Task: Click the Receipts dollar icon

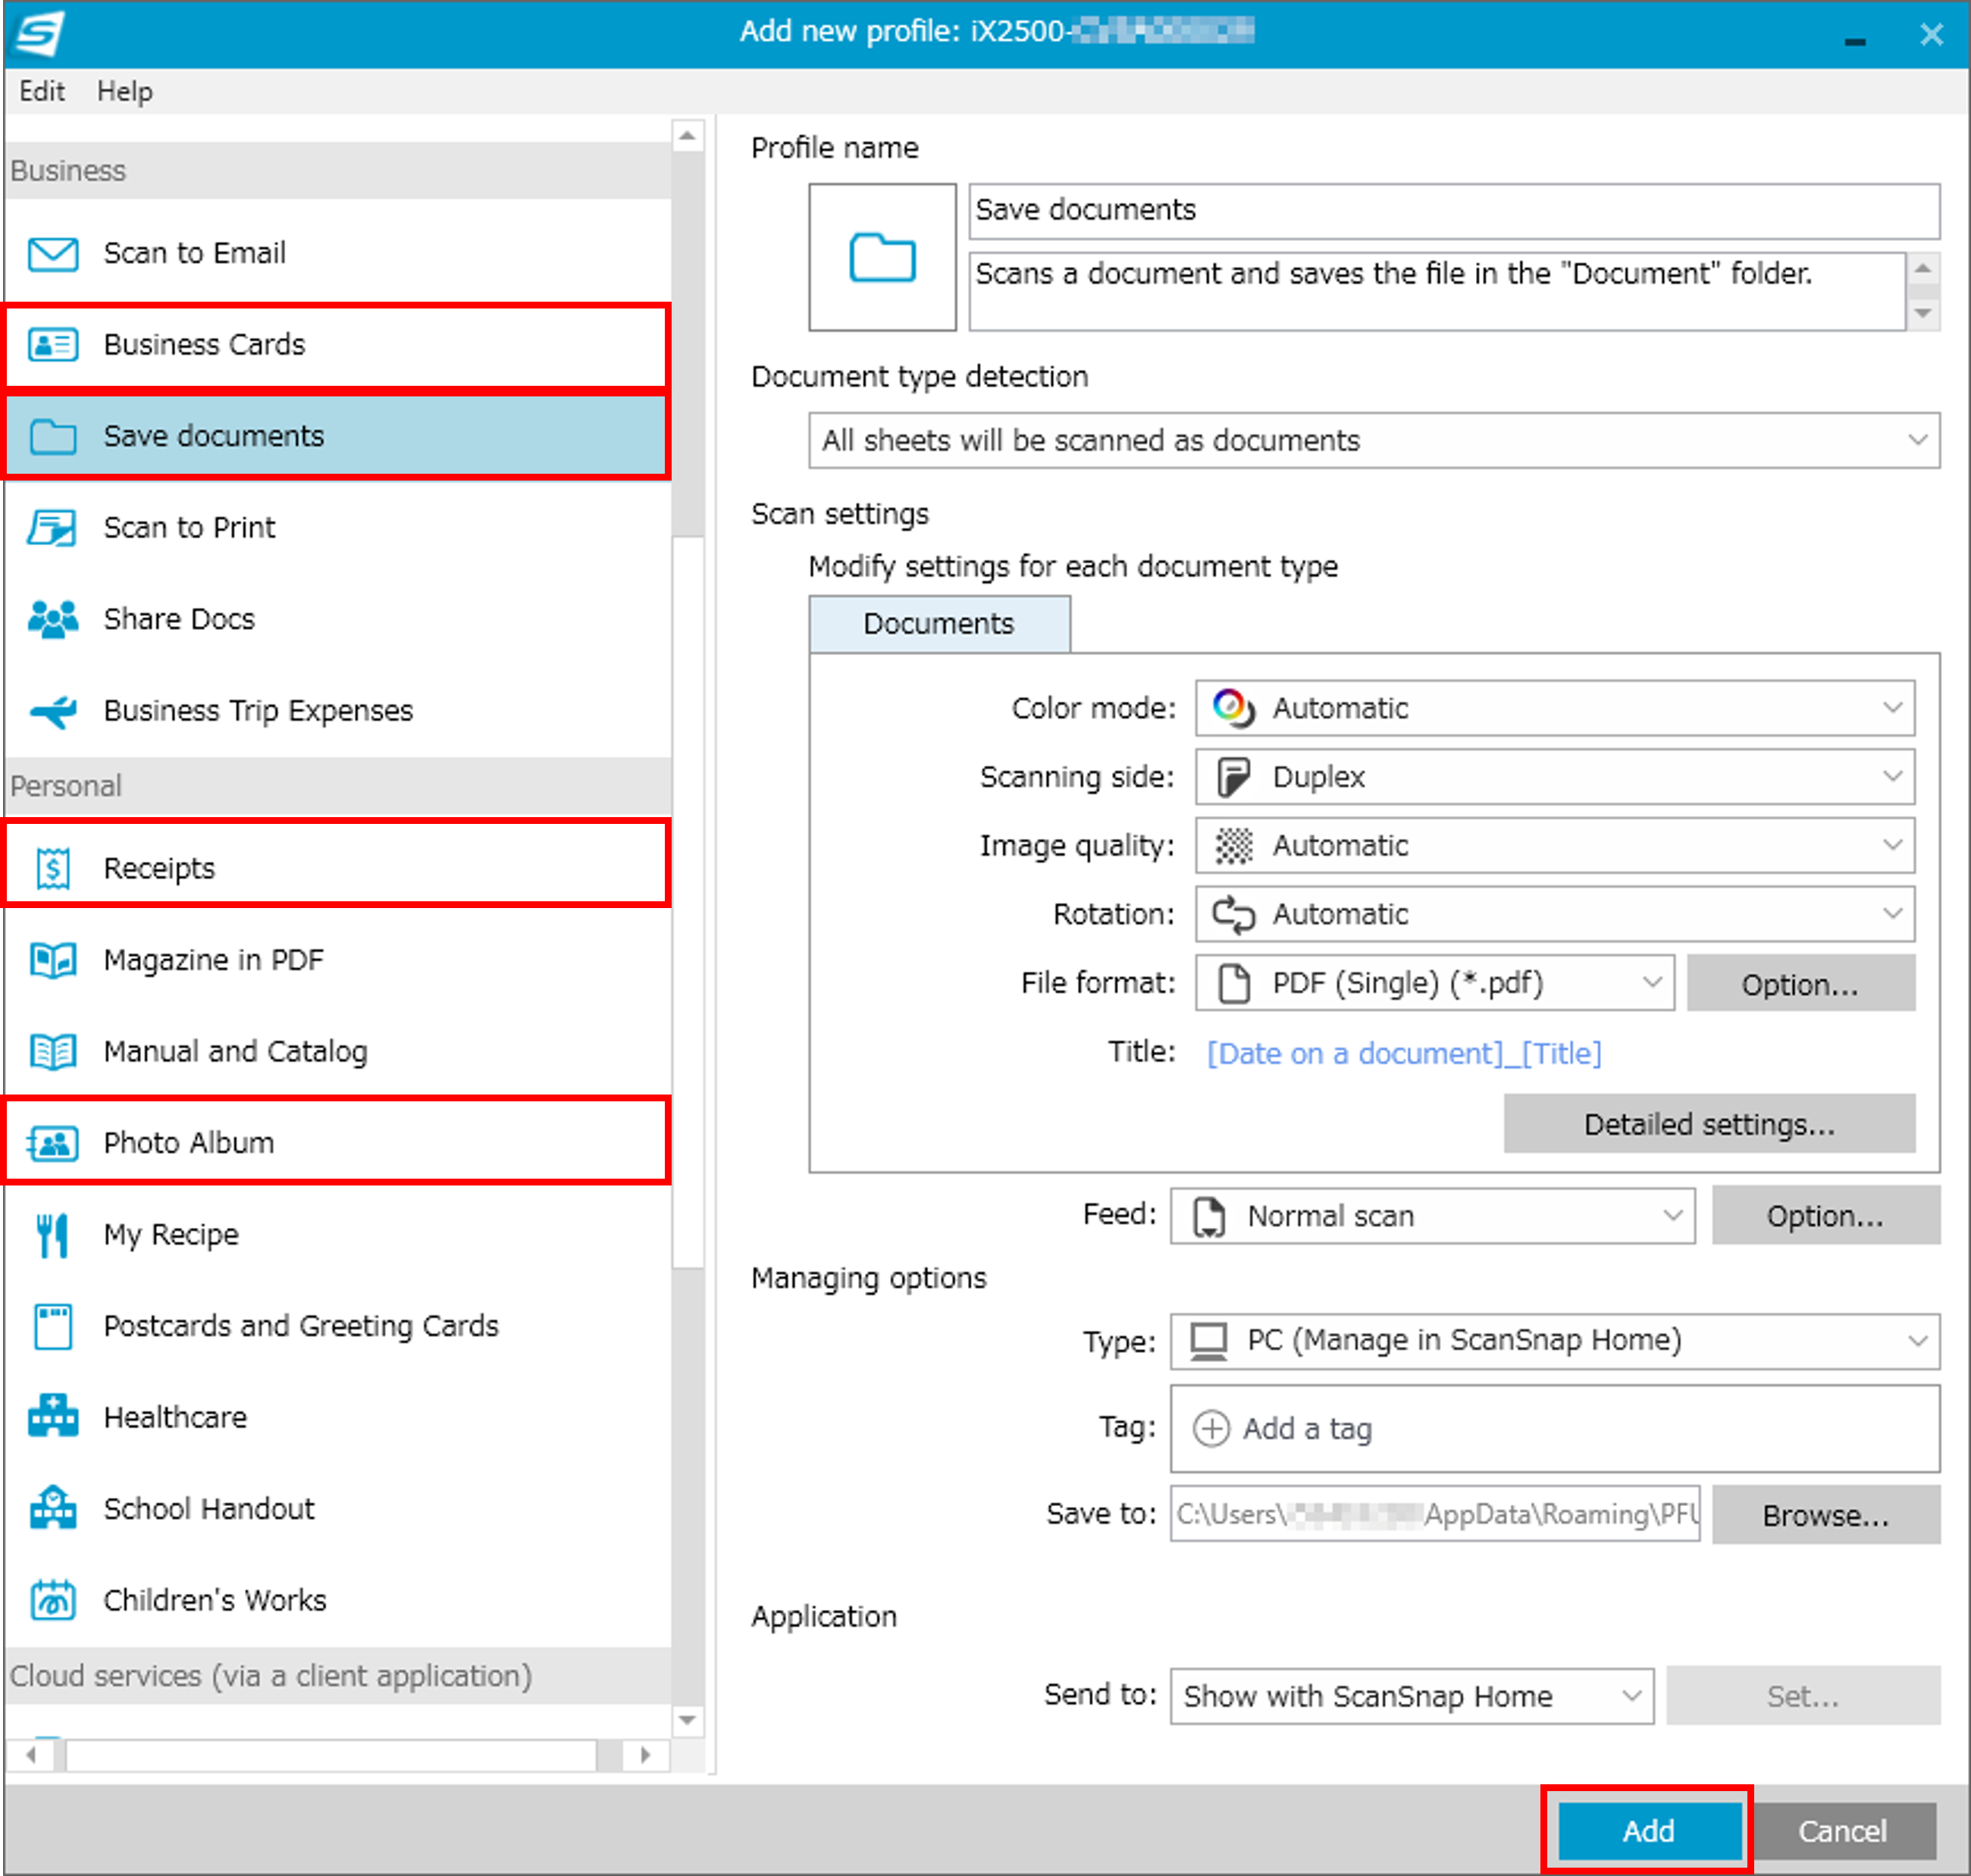Action: (x=52, y=868)
